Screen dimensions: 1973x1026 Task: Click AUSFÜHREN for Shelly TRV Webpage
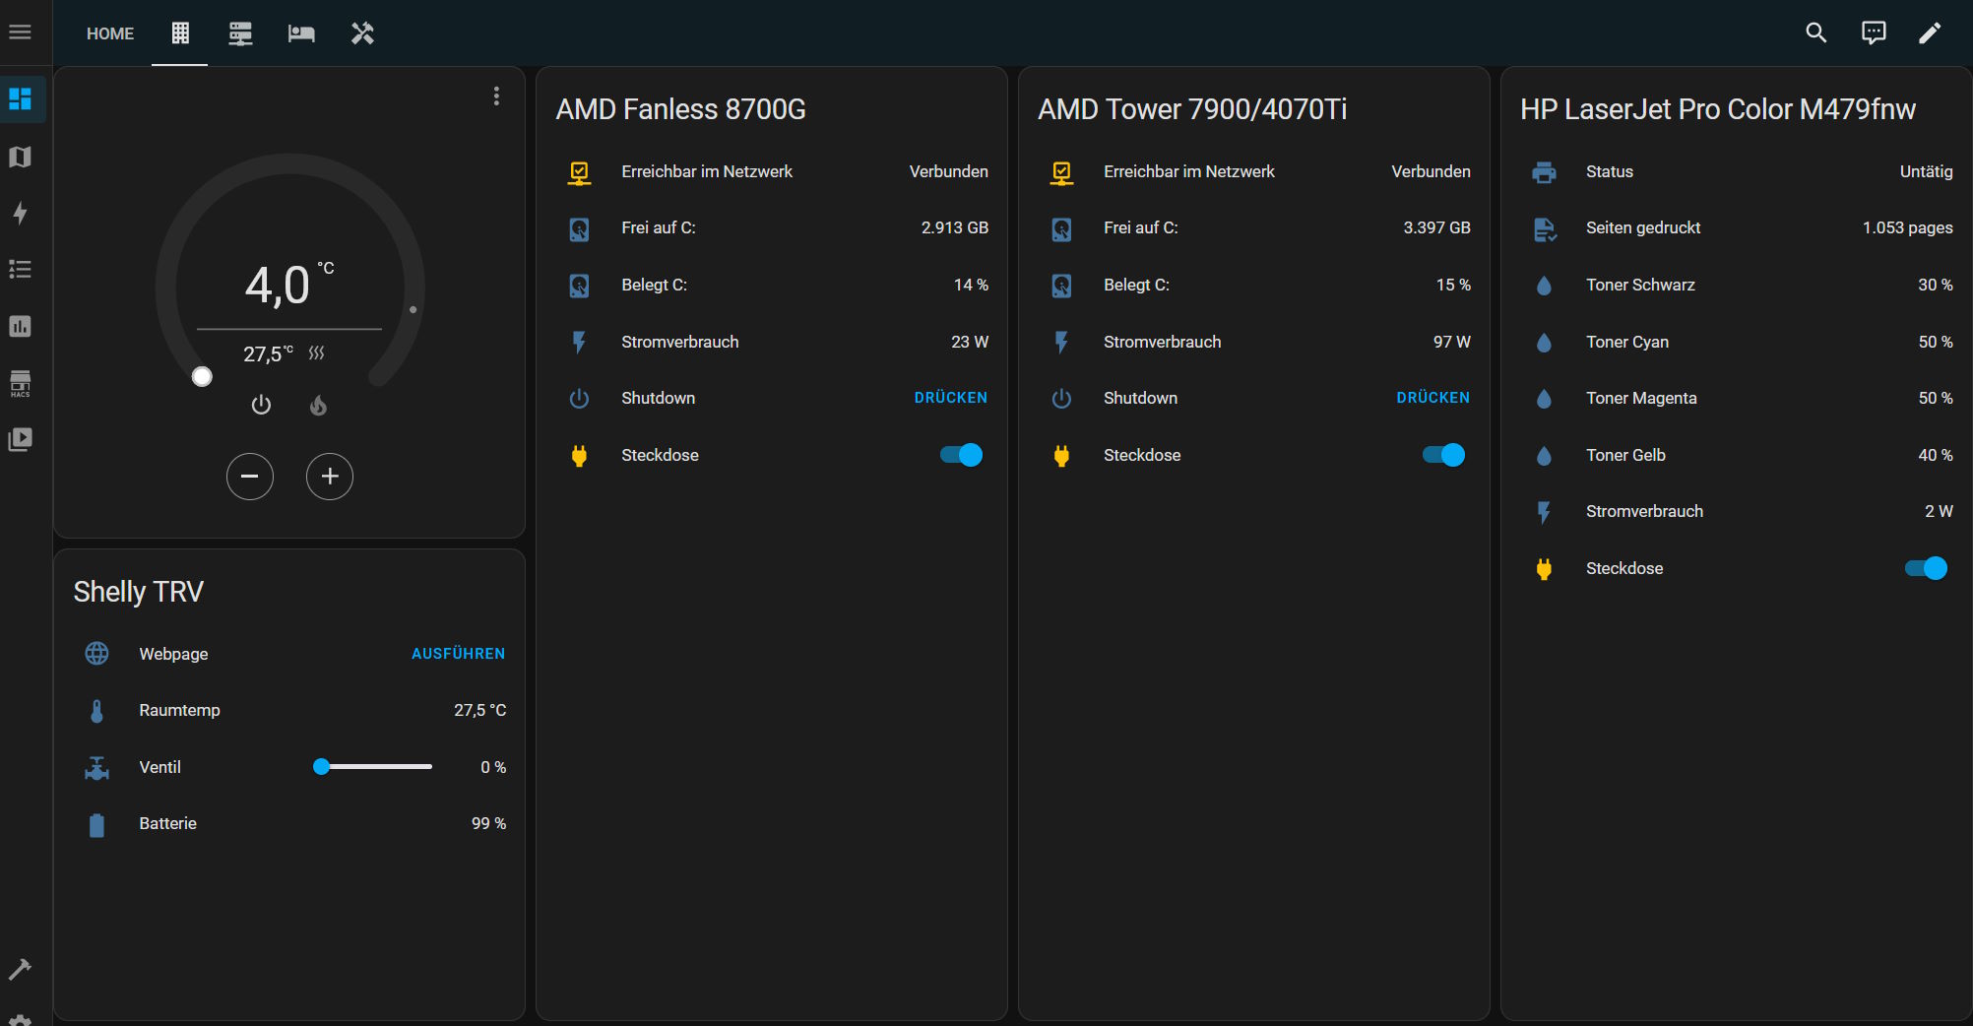(458, 654)
